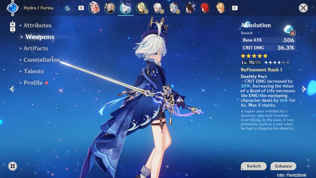Image resolution: width=316 pixels, height=178 pixels.
Task: Select the dark-haired character with white bow
Action: (x=189, y=8)
